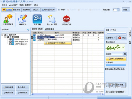This screenshot has width=132, height=99.
Task: Click the 刷 captcha refresh button
Action: [x=125, y=54]
